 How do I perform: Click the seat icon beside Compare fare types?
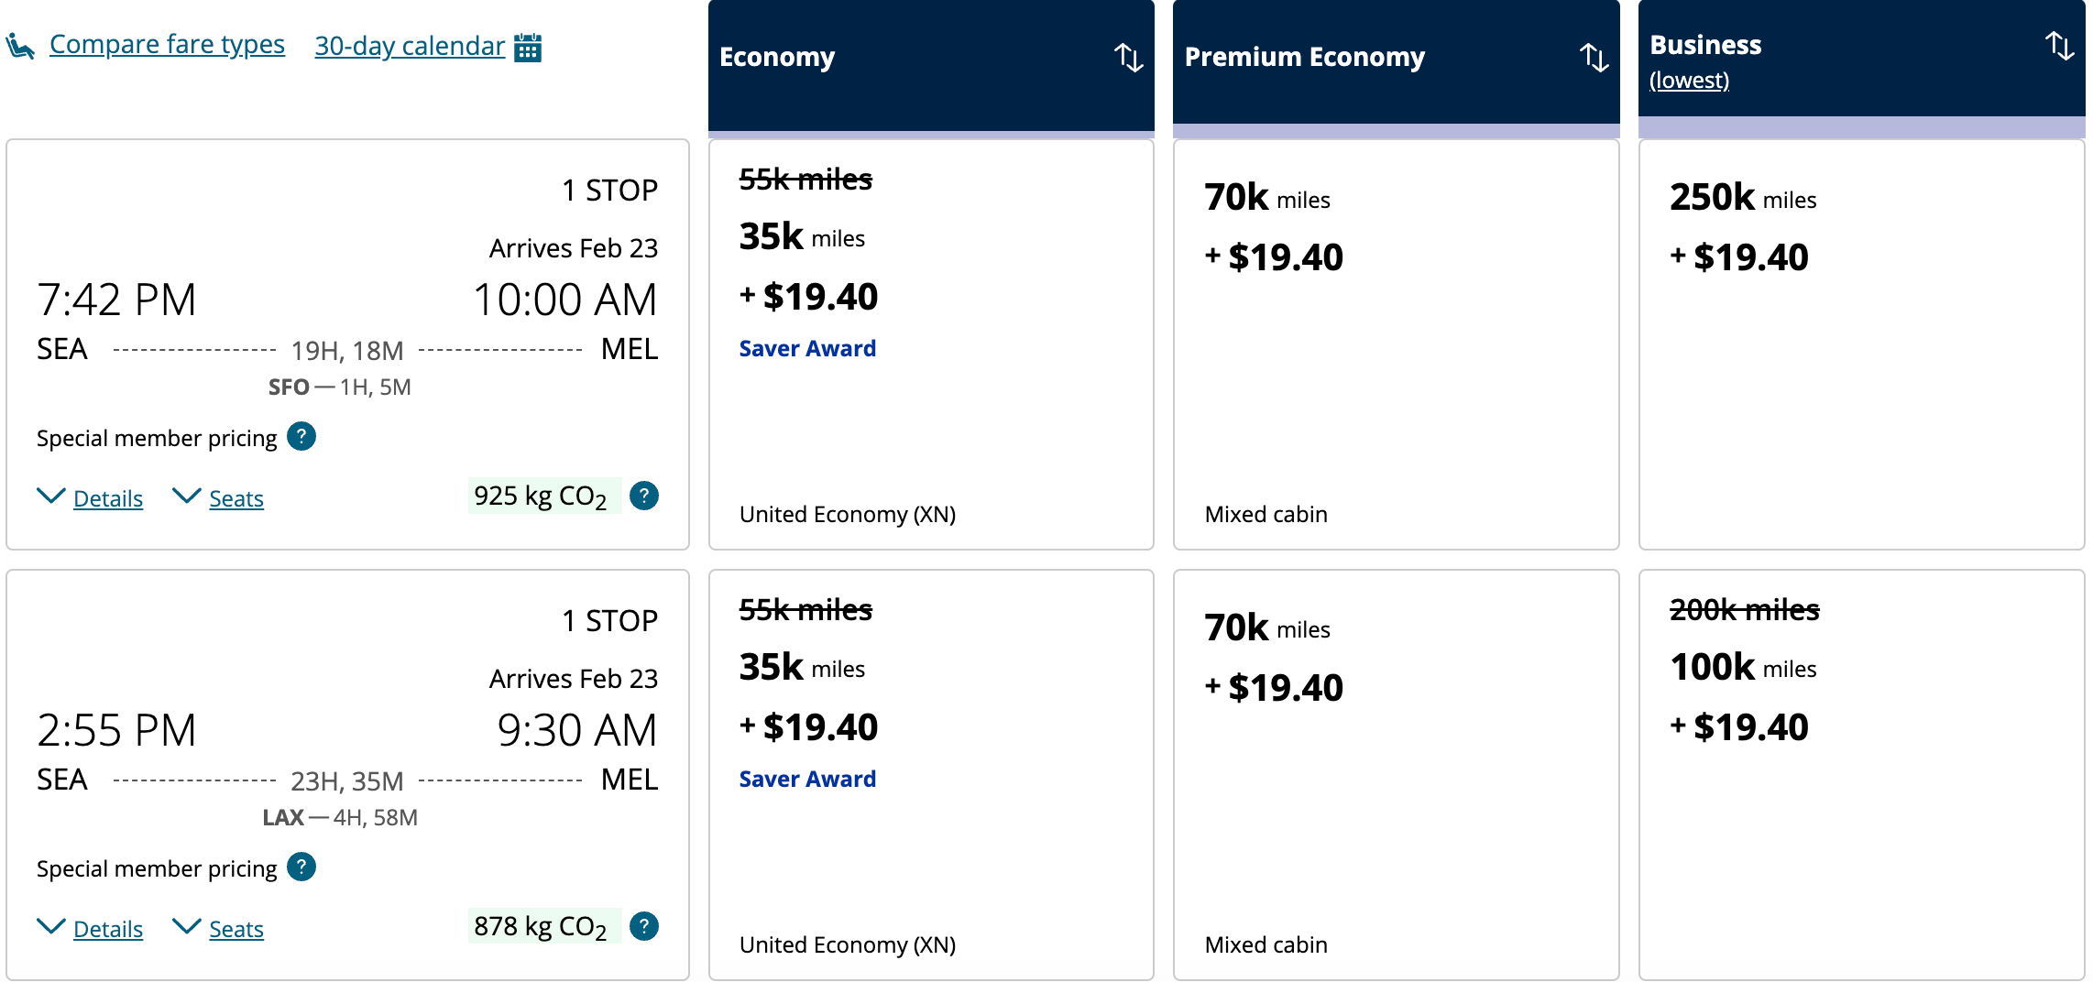(x=20, y=46)
